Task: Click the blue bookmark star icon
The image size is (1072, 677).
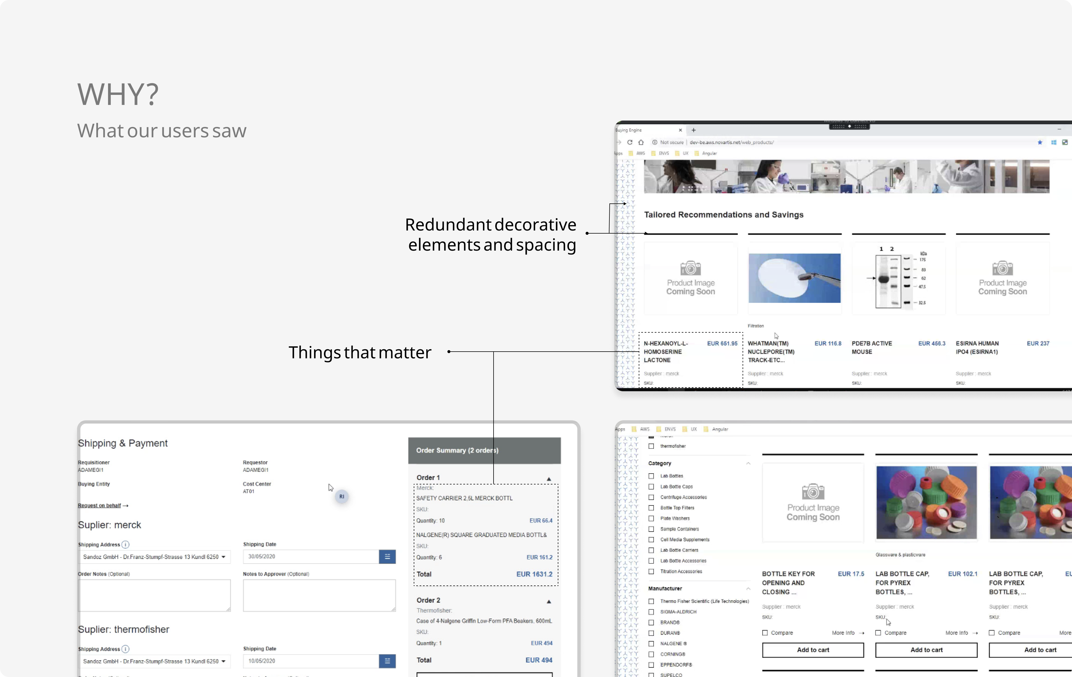Action: 1040,142
